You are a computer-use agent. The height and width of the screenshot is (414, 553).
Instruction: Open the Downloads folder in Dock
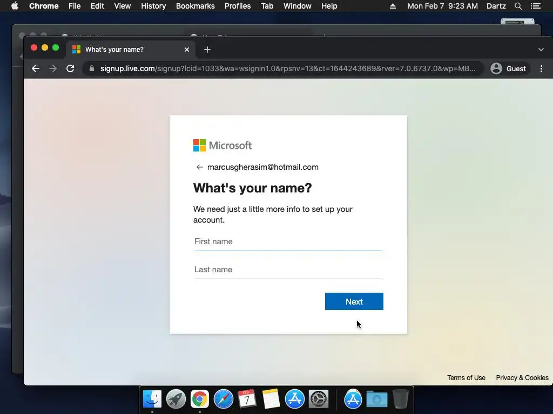pyautogui.click(x=376, y=399)
